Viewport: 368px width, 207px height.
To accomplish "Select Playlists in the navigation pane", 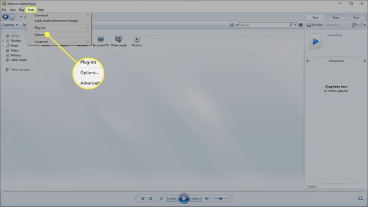I will [x=14, y=41].
